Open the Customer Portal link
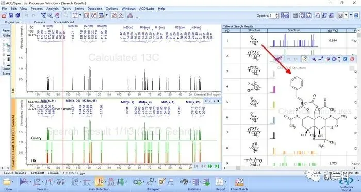This screenshot has width=361, height=192. coord(346,184)
